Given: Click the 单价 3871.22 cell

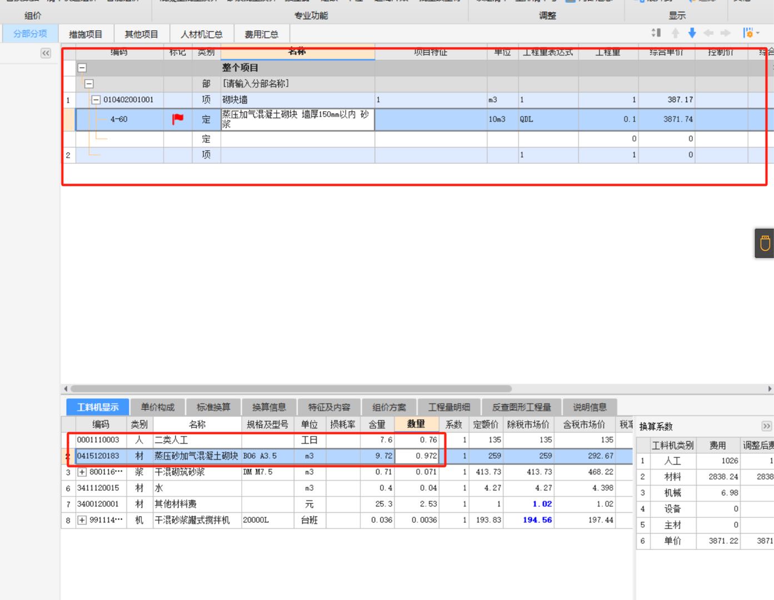Looking at the screenshot, I should tap(718, 541).
